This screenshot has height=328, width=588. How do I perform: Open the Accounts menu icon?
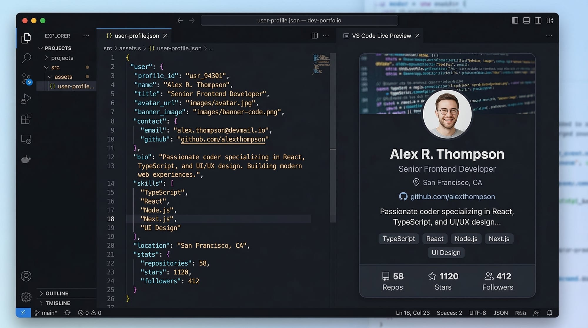point(26,276)
